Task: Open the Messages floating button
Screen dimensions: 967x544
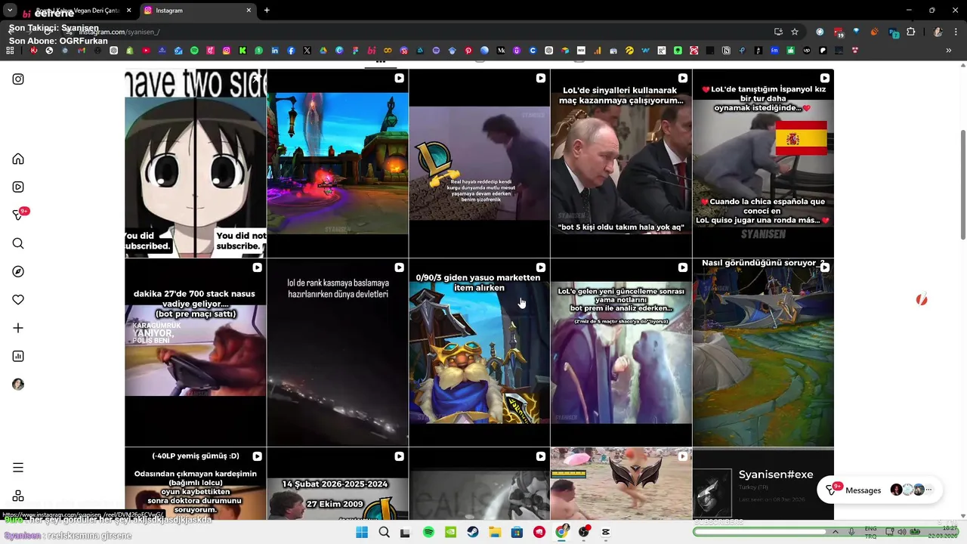Action: pyautogui.click(x=879, y=490)
